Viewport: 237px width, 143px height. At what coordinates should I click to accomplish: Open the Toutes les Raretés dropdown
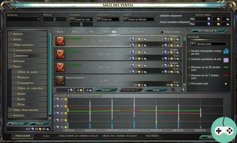(x=139, y=19)
